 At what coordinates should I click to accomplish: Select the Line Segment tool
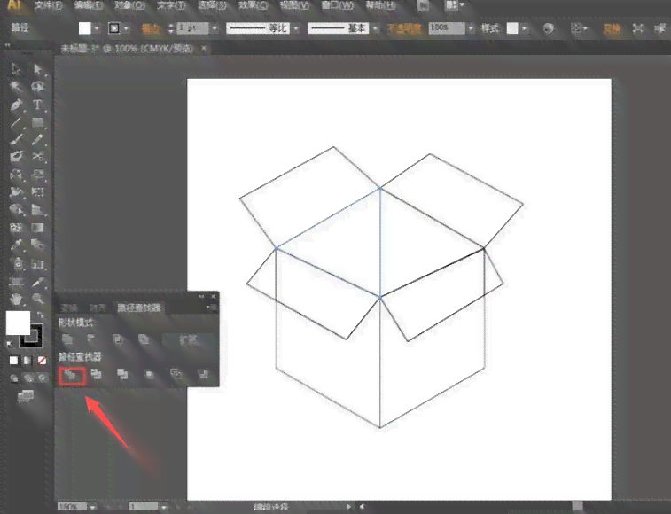pos(16,122)
